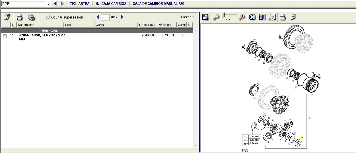The height and width of the screenshot is (153, 356).
Task: Click the resize diagram panel icon
Action: 205,17
